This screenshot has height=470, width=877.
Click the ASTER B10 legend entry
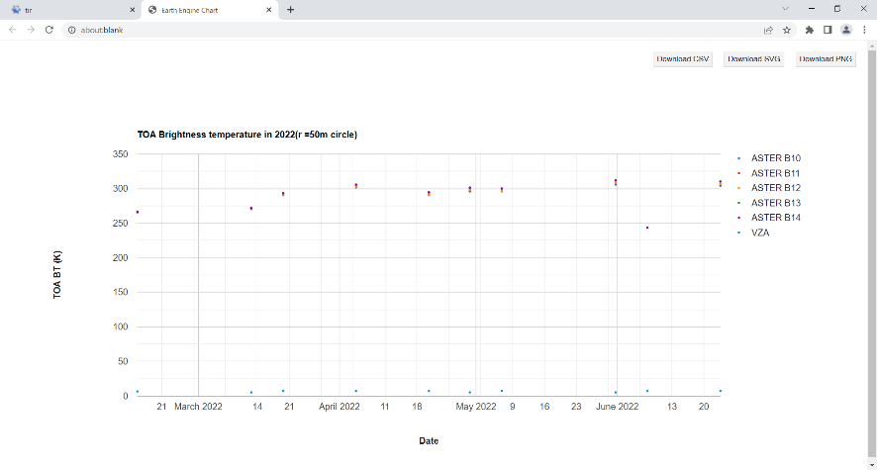click(x=775, y=158)
